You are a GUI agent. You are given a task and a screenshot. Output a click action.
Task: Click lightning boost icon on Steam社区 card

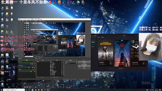pyautogui.click(x=144, y=63)
